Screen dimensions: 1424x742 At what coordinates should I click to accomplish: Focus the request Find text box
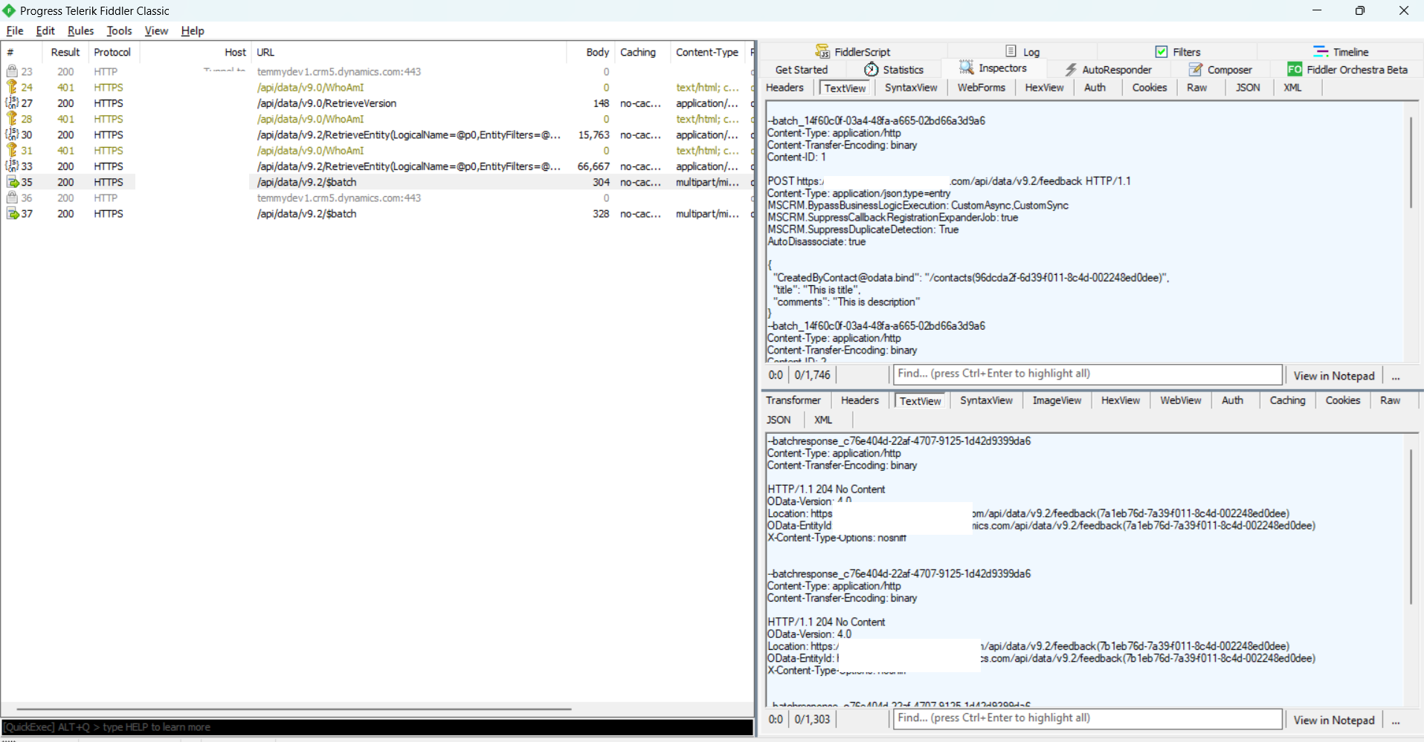tap(1087, 374)
